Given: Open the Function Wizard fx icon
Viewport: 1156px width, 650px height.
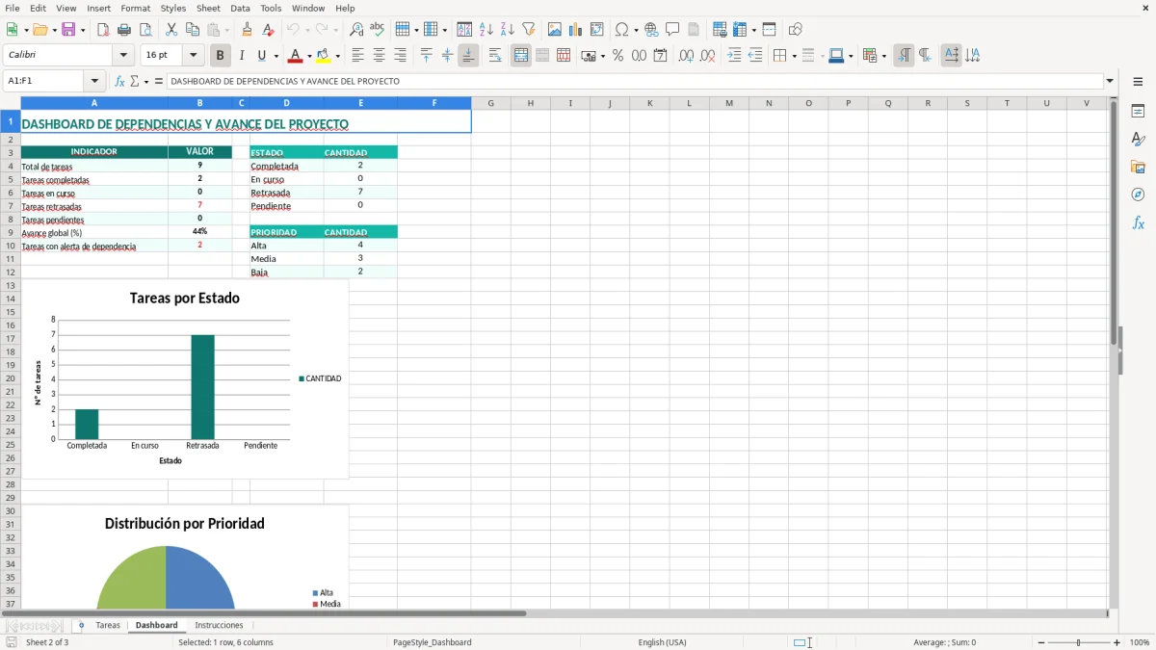Looking at the screenshot, I should 119,82.
